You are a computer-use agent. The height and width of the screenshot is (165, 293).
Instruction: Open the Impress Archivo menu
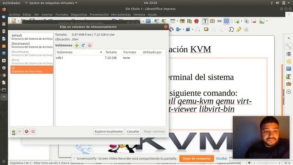(15, 15)
